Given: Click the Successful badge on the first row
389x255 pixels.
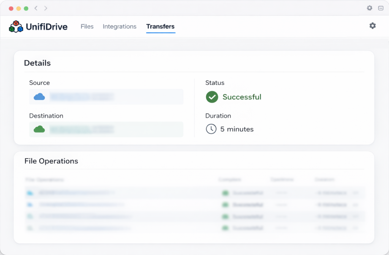Looking at the screenshot, I should pos(241,193).
